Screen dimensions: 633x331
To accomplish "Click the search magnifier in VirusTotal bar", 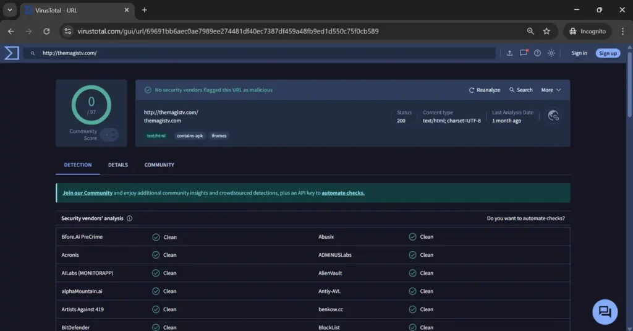I will tap(33, 53).
